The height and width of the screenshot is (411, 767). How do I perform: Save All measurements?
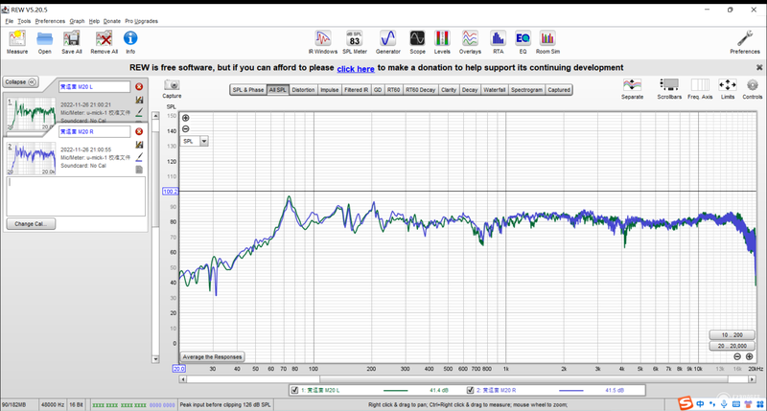pos(71,41)
